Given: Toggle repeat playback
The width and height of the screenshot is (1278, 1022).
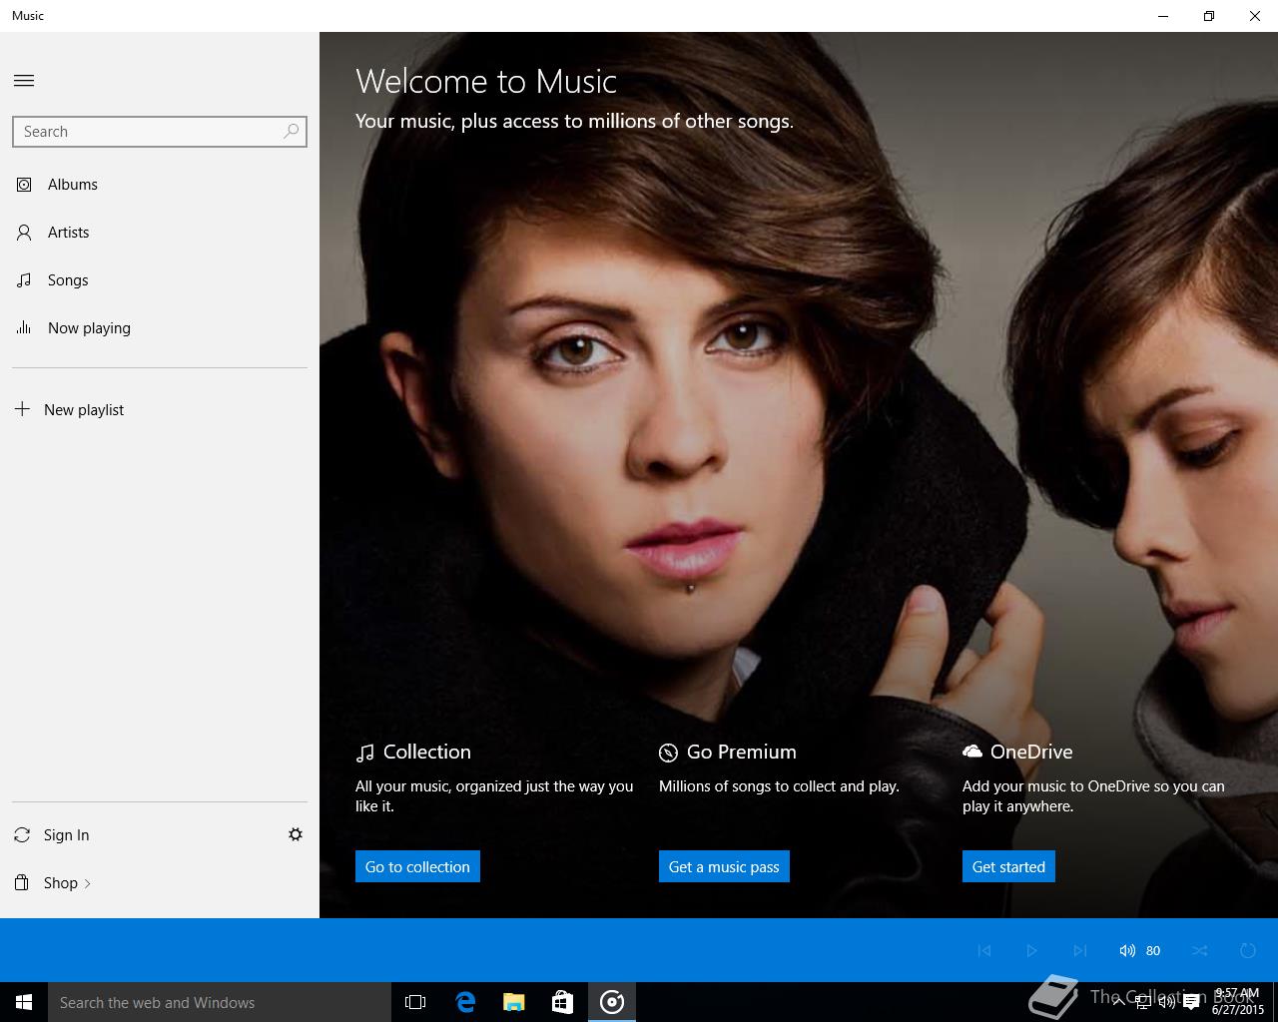Looking at the screenshot, I should coord(1247,950).
